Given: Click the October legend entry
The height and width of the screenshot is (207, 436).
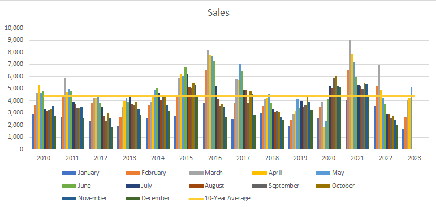Looking at the screenshot, I should click(335, 186).
